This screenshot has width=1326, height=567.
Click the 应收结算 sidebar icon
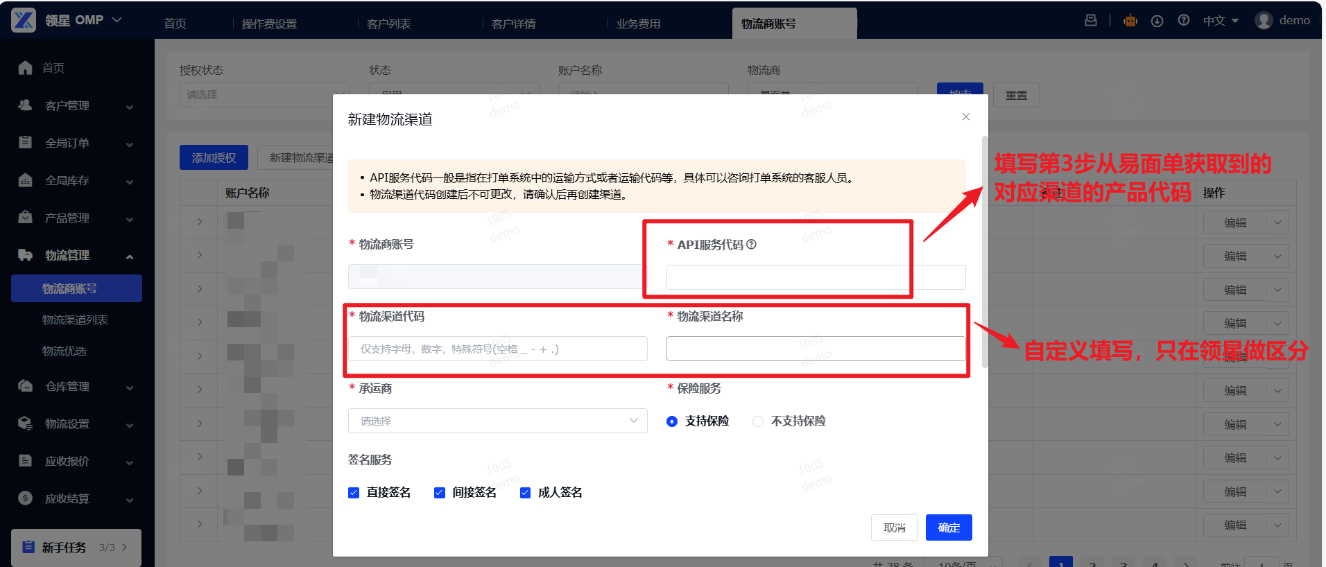point(26,498)
